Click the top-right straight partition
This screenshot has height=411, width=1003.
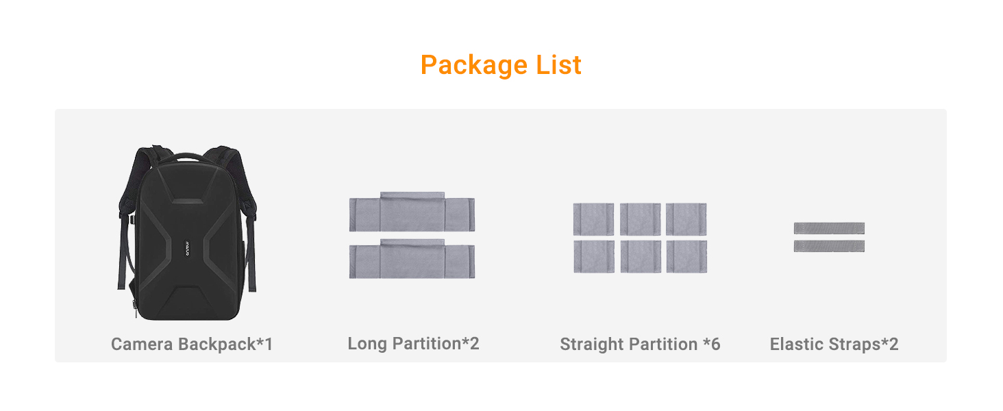686,219
